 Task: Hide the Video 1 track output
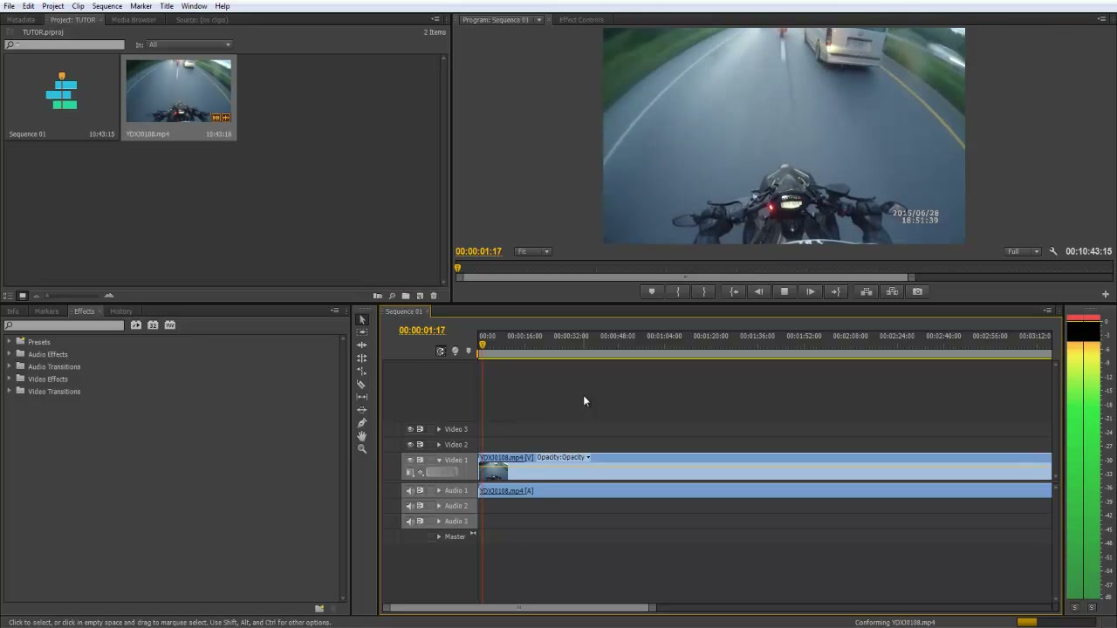pos(410,460)
